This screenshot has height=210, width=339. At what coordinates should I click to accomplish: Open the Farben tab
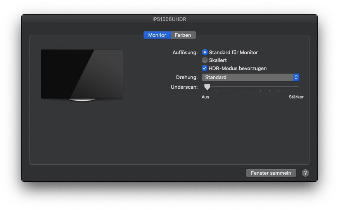(183, 35)
